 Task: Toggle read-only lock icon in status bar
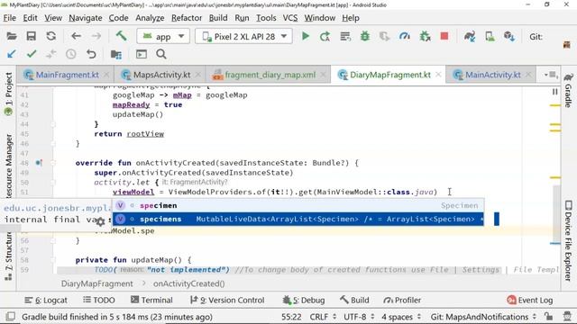click(549, 317)
